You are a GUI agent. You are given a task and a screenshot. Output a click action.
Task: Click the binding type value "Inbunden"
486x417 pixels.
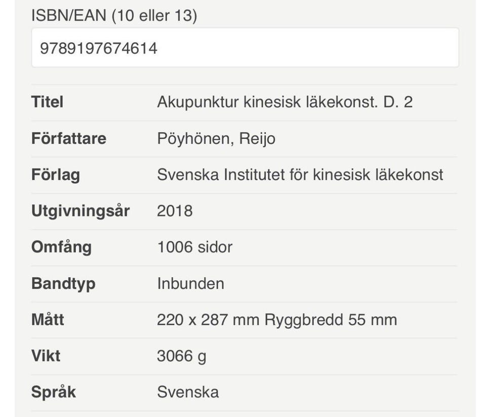(190, 283)
